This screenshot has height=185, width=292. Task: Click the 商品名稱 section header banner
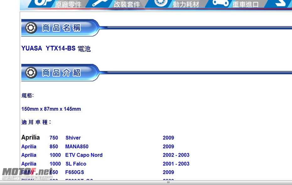[61, 28]
